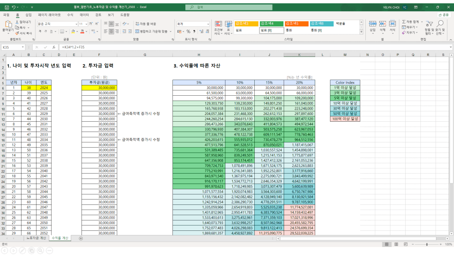Viewport: 454px width, 255px height.
Task: Select the yellow investment cell F6
Action: pos(100,88)
